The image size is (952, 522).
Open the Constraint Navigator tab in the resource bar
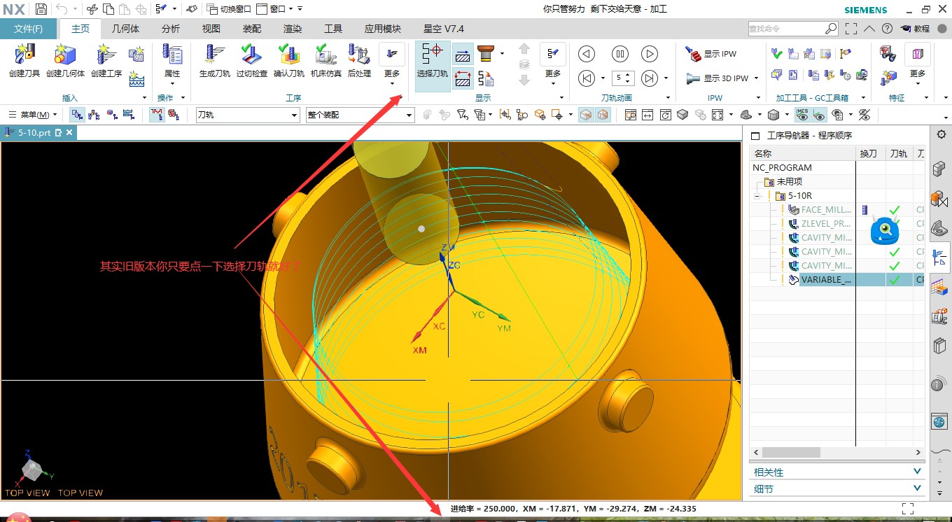[939, 198]
